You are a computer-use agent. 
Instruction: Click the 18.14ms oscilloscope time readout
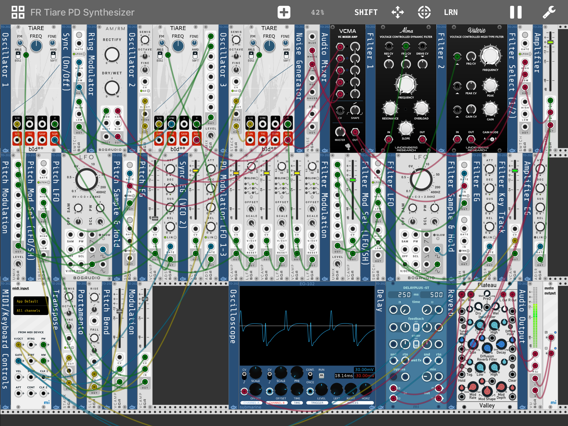coord(344,376)
